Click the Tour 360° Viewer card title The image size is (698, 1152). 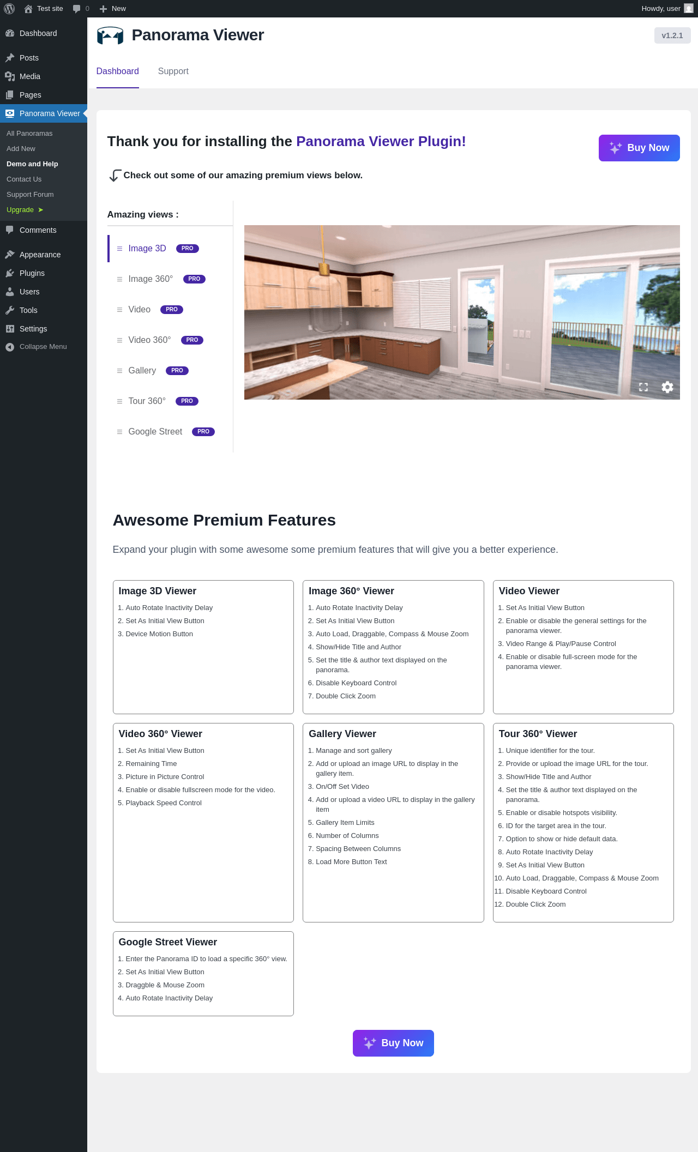point(538,734)
